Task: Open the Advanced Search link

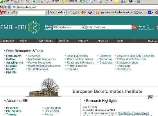Action: (x=146, y=29)
